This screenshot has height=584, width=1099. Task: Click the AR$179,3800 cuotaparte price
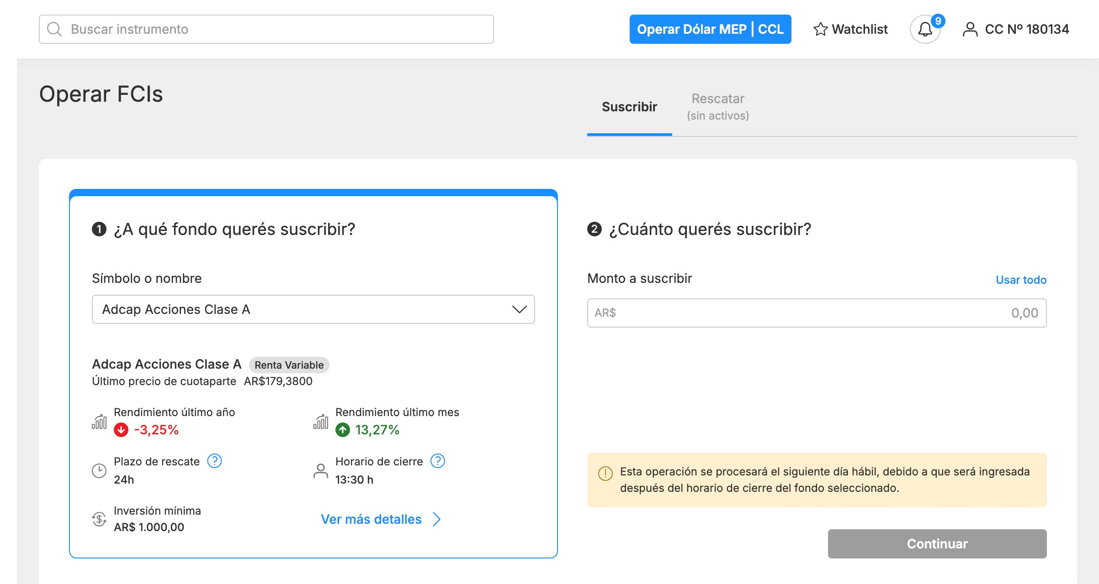coord(278,381)
